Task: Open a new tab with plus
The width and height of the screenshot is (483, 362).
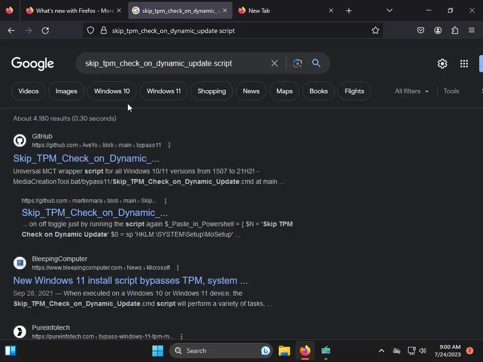Action: point(349,11)
